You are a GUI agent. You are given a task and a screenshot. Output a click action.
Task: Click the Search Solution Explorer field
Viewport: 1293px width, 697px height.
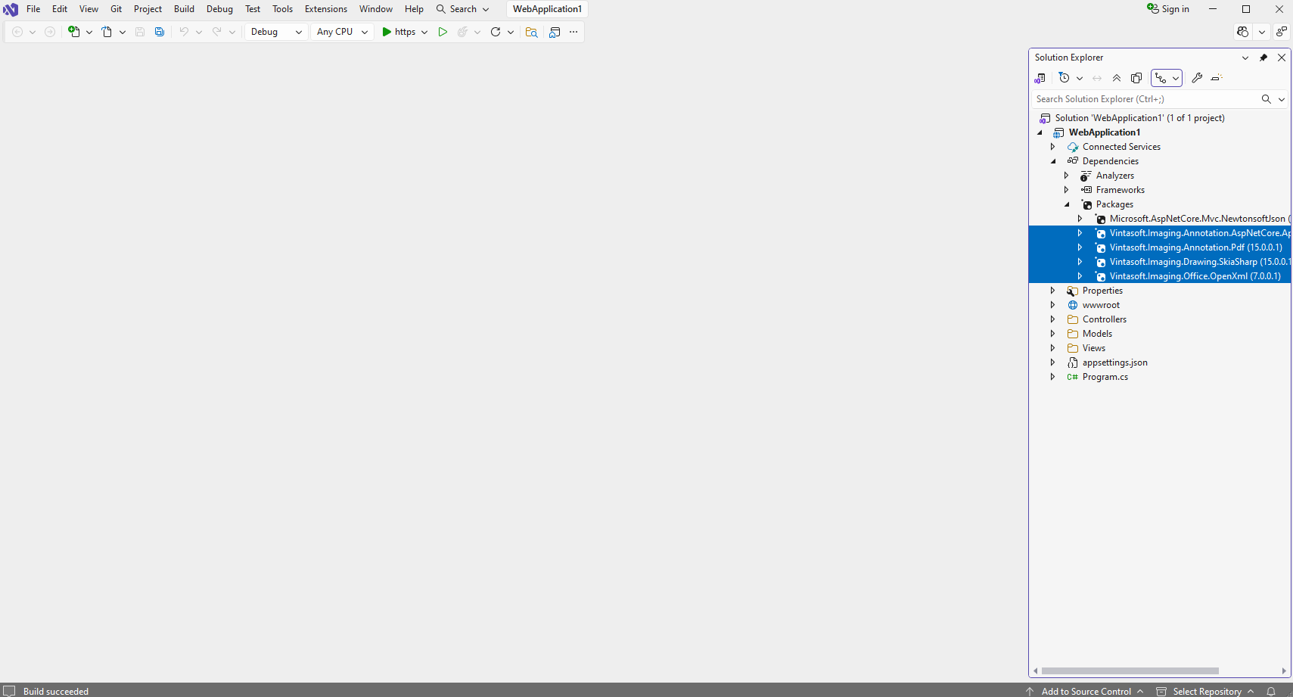click(1144, 99)
